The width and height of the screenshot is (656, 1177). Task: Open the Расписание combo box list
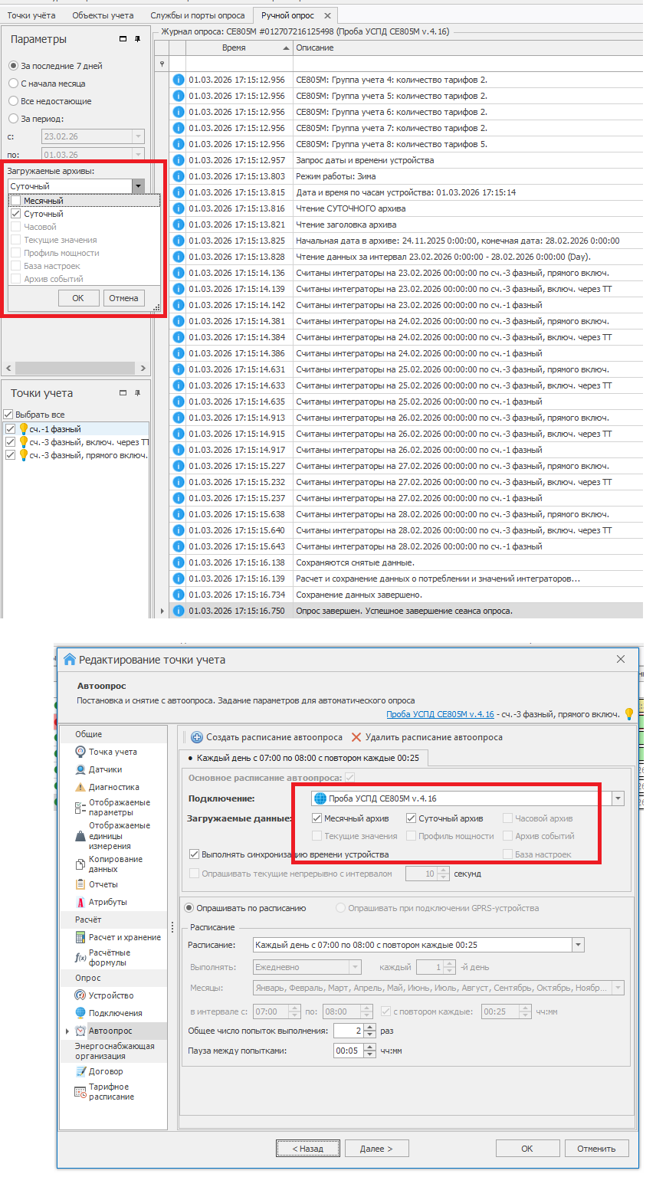[x=578, y=945]
